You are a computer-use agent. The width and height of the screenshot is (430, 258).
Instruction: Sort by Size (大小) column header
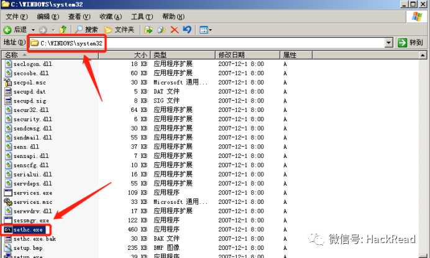tap(124, 55)
